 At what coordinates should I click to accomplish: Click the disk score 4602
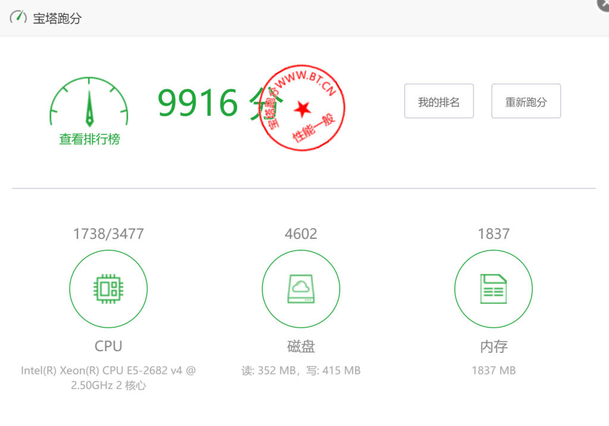pyautogui.click(x=301, y=234)
